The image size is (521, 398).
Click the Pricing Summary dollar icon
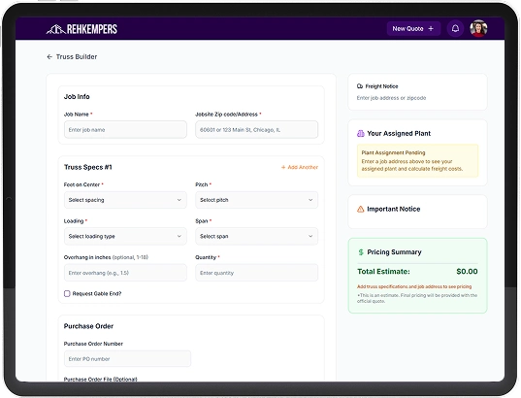[x=361, y=252]
